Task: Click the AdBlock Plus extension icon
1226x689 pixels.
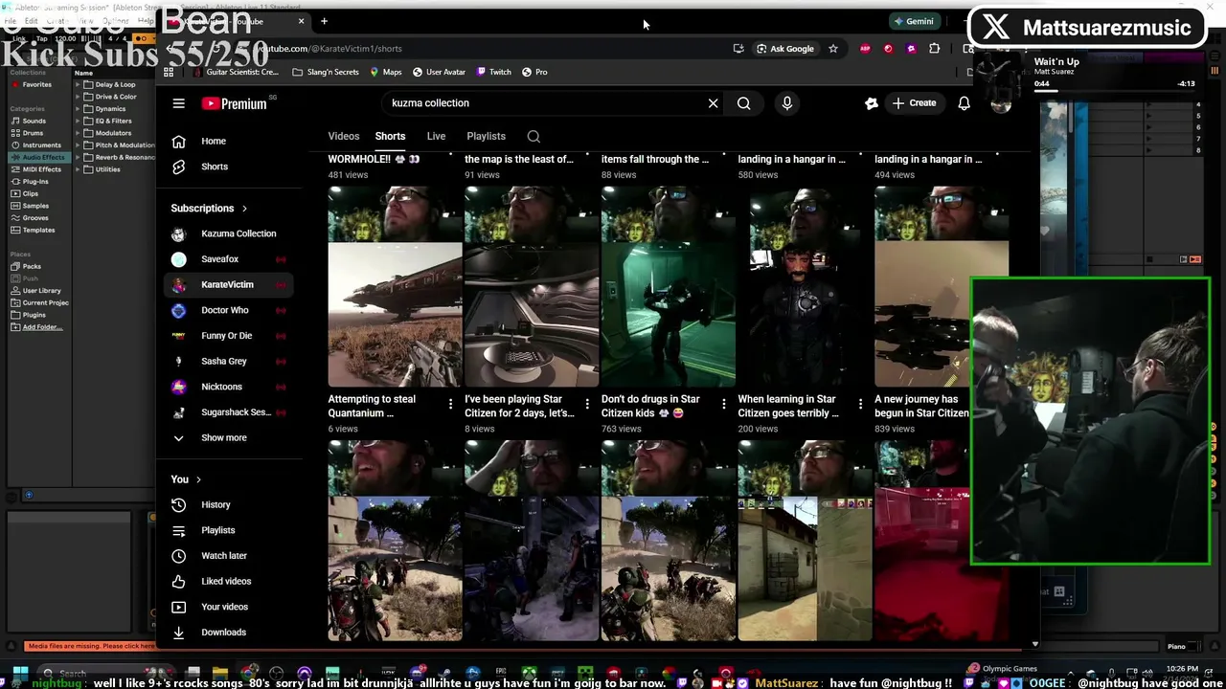Action: 865,49
